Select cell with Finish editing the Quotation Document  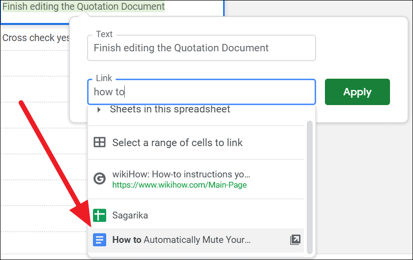112,11
